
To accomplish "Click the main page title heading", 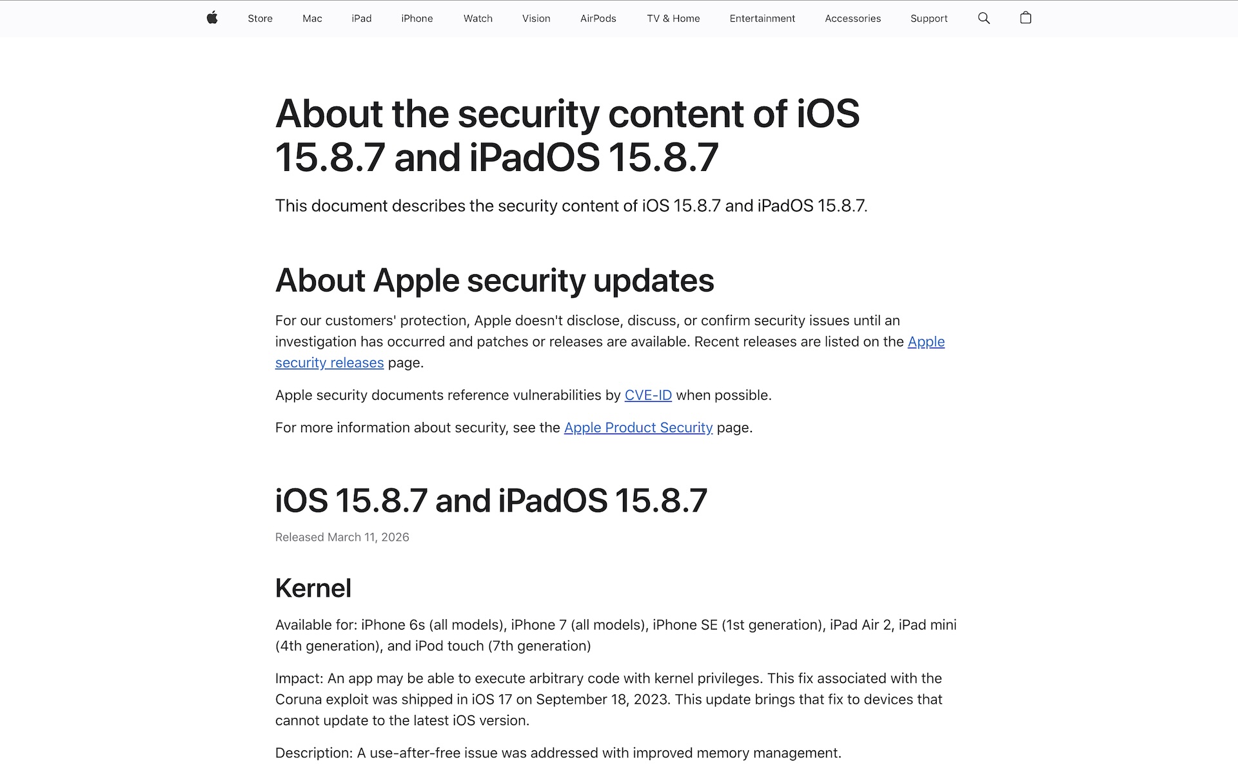I will [567, 135].
